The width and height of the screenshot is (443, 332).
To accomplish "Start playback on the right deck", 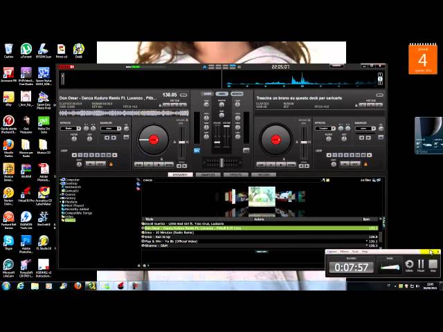I will coord(281,165).
